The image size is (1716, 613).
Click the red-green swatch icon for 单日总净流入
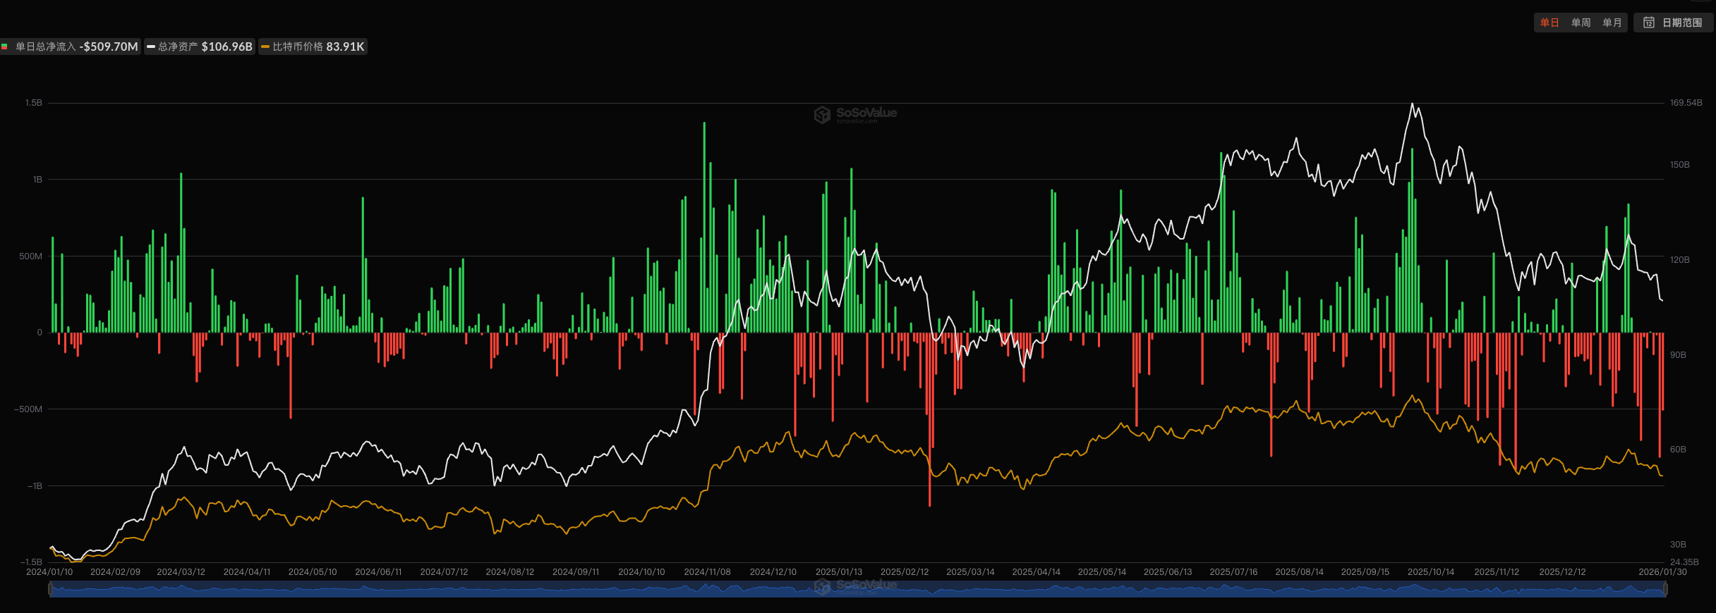(4, 47)
